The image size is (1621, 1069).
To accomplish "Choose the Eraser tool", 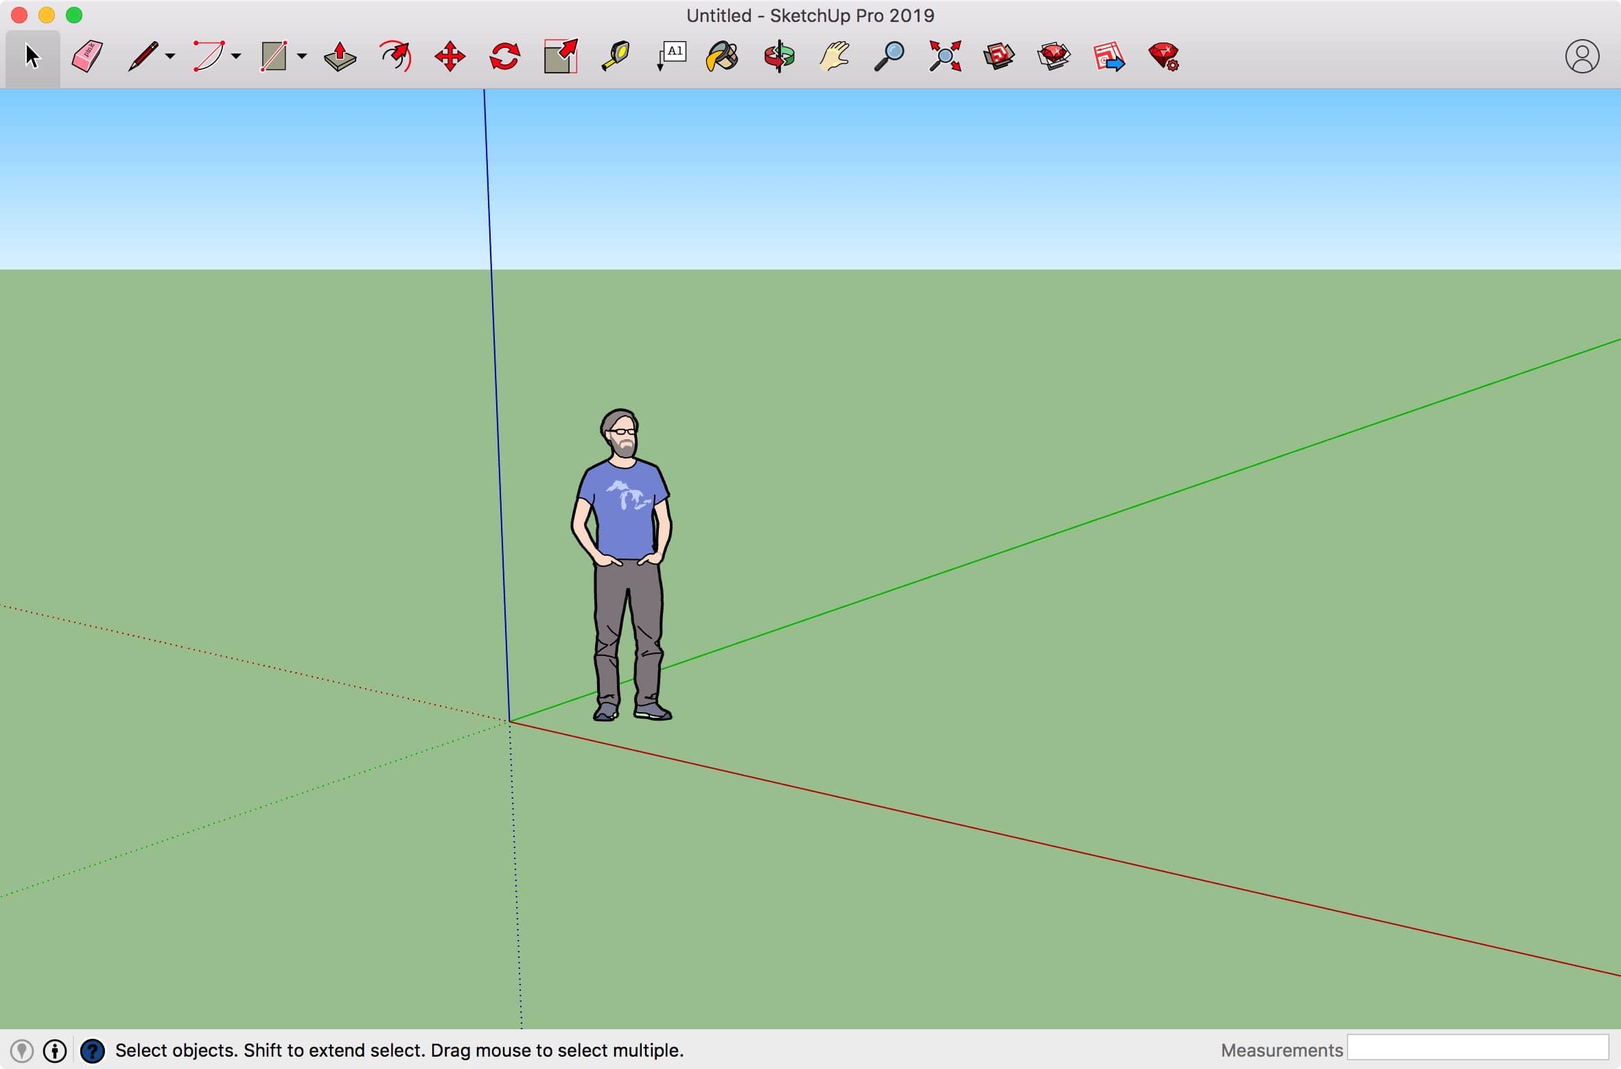I will [87, 56].
